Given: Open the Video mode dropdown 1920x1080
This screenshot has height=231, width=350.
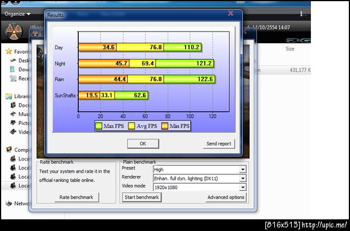Looking at the screenshot, I should tap(199, 187).
